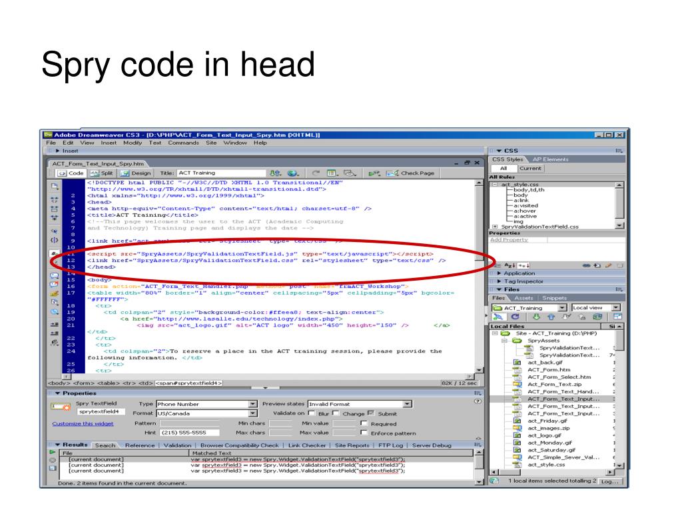Switch to the Snippets tab
The height and width of the screenshot is (512, 682).
554,298
